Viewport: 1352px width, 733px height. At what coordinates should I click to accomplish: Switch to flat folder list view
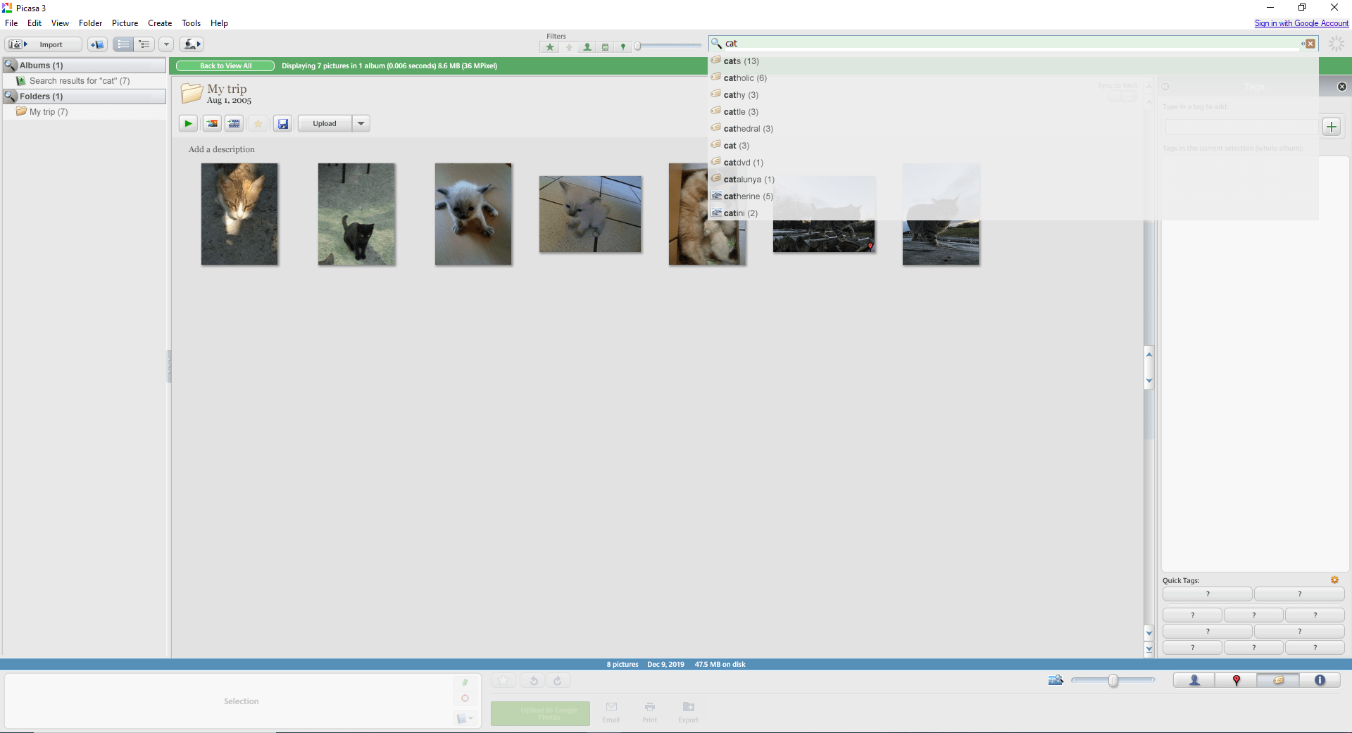123,44
